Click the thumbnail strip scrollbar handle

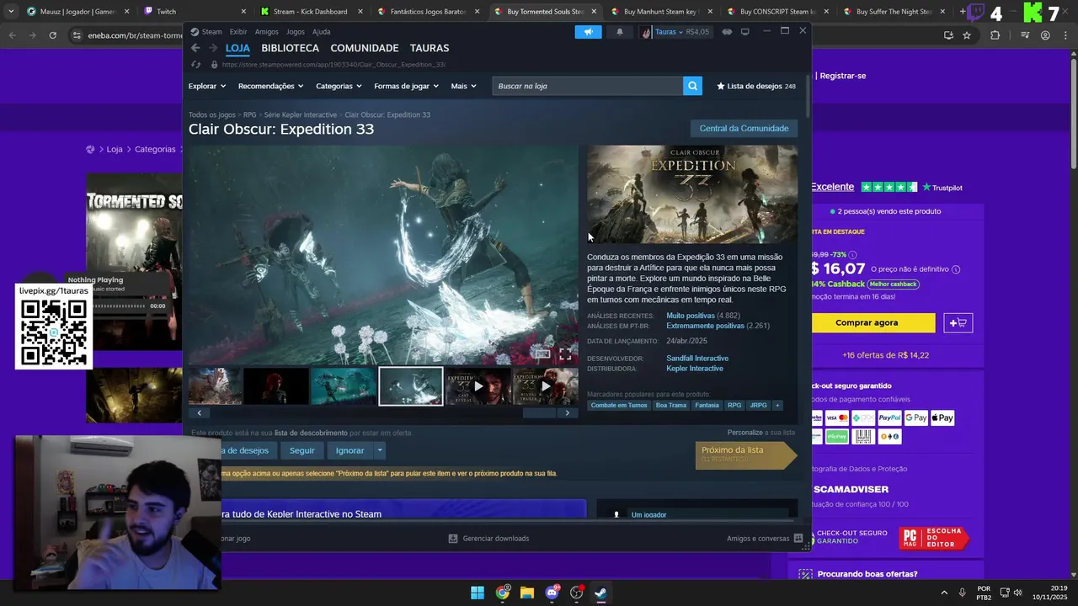click(x=539, y=412)
